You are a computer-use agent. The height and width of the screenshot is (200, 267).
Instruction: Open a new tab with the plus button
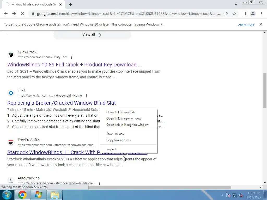click(70, 4)
